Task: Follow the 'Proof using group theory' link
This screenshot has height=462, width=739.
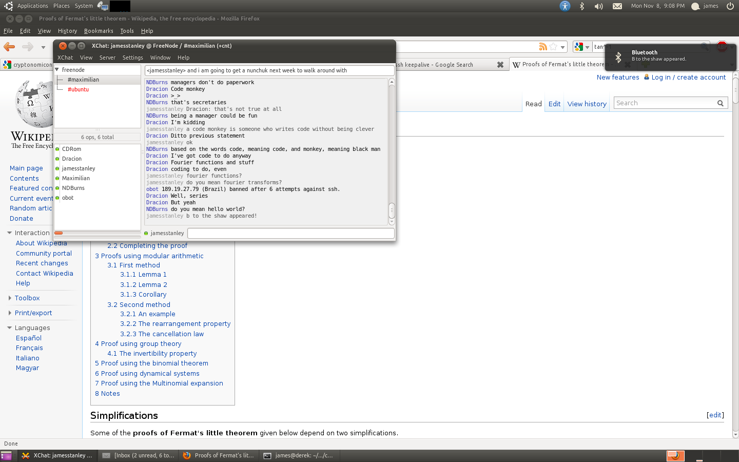Action: point(141,344)
